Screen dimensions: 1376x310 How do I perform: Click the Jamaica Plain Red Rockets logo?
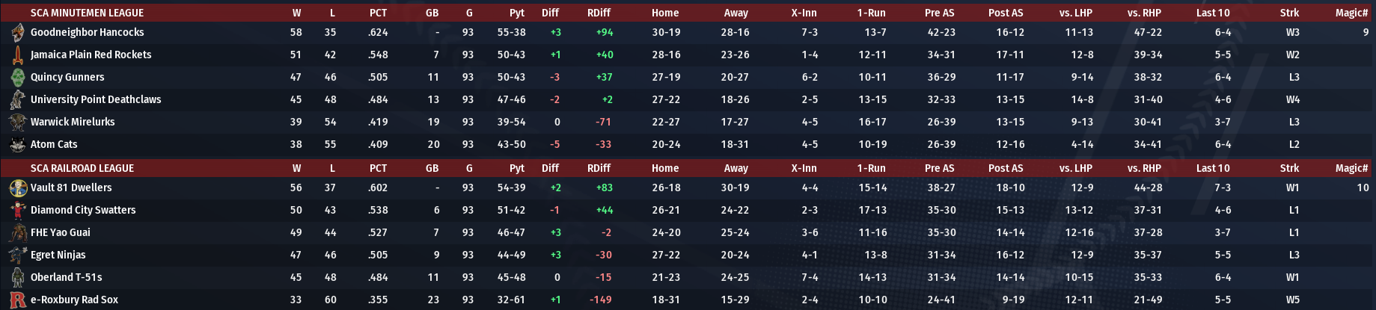[18, 55]
